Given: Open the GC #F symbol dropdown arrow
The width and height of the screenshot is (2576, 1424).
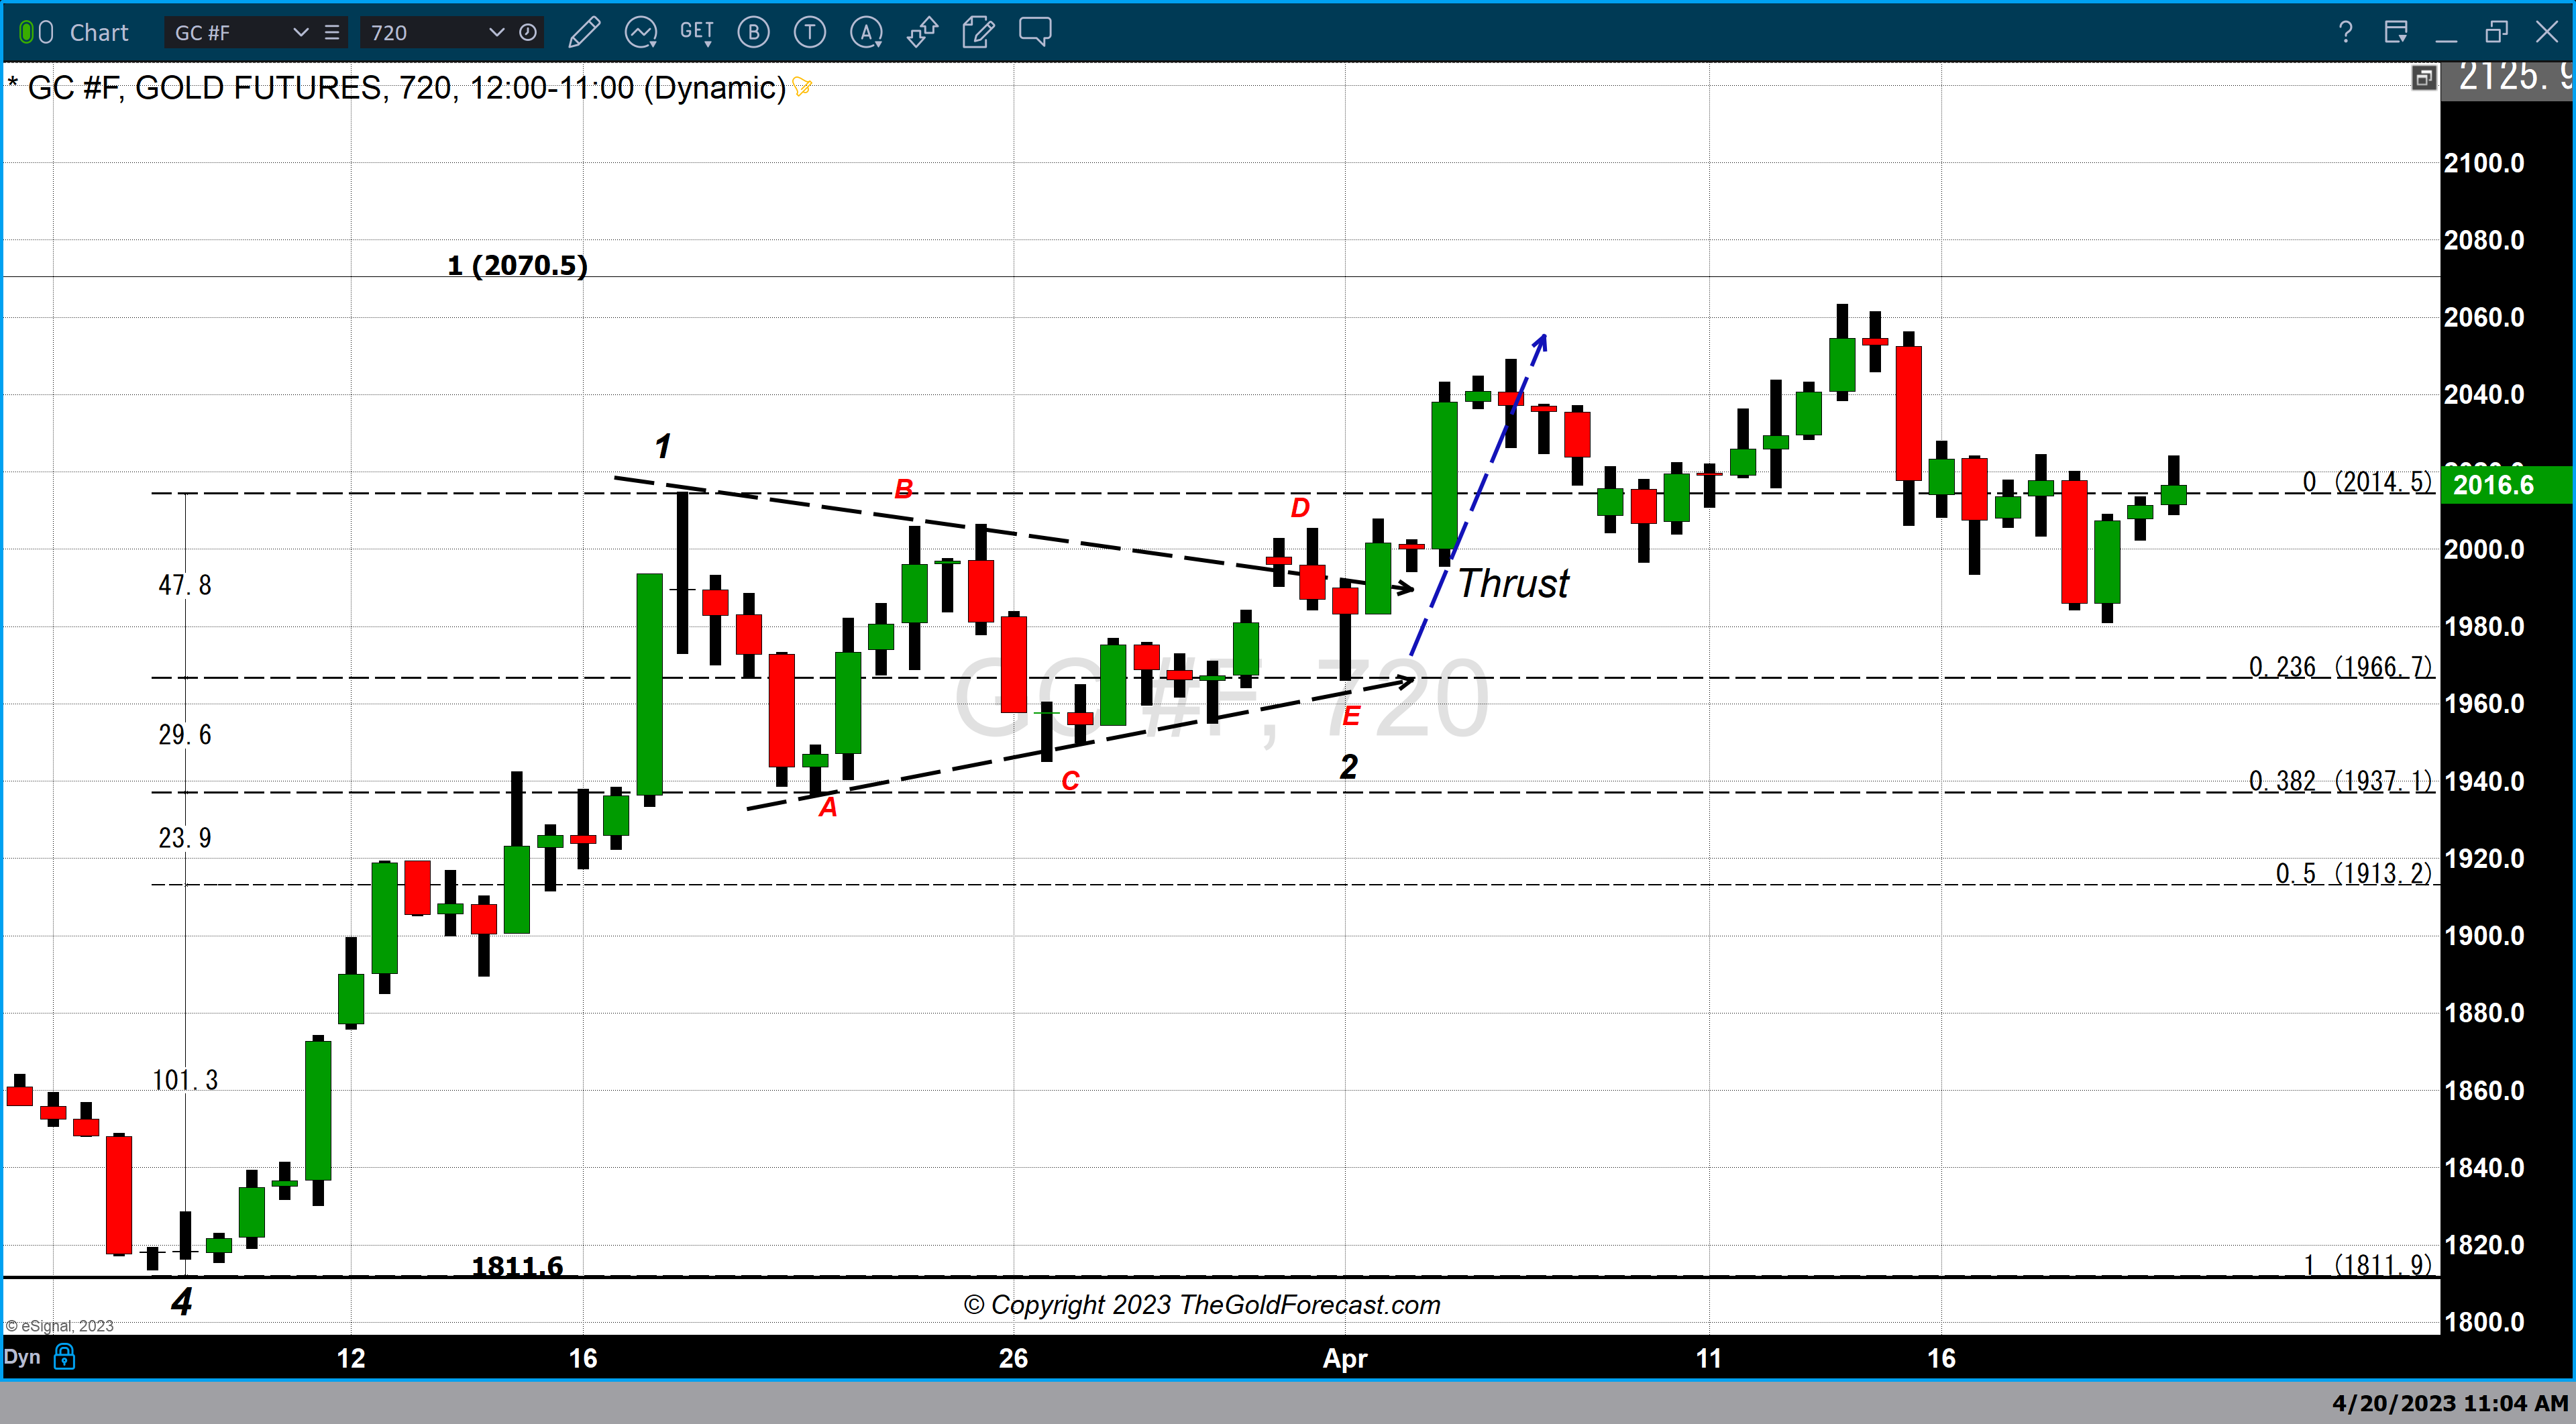Looking at the screenshot, I should coord(300,32).
